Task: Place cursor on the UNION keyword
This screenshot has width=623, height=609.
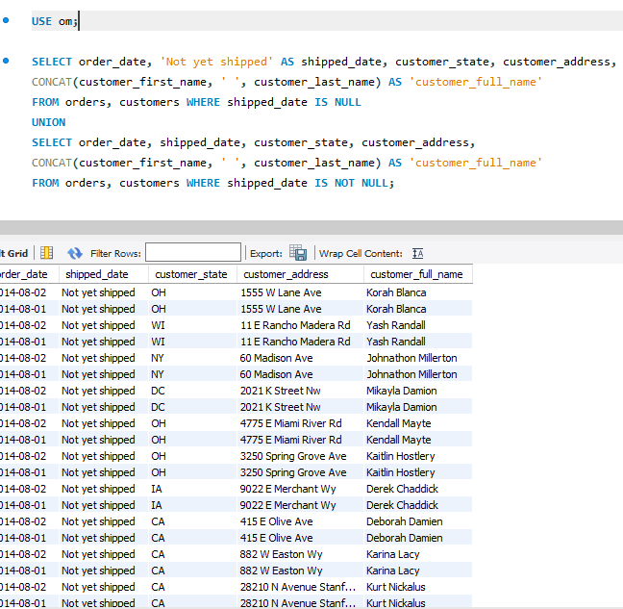Action: tap(49, 122)
